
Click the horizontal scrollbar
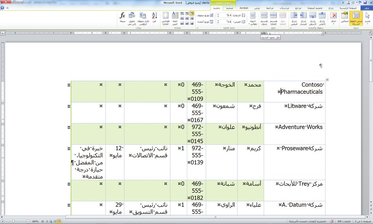click(215, 217)
